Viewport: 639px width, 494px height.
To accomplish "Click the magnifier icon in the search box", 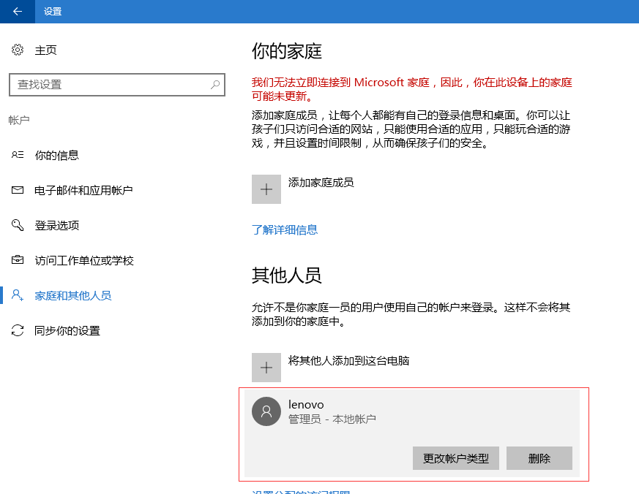I will click(x=215, y=85).
